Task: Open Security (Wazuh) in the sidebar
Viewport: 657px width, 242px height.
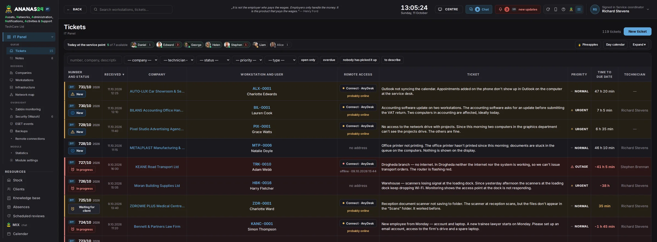Action: [x=31, y=116]
